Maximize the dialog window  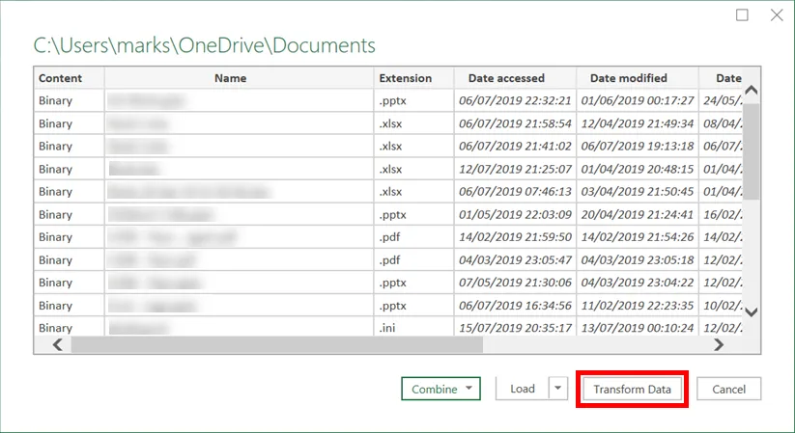(x=742, y=15)
